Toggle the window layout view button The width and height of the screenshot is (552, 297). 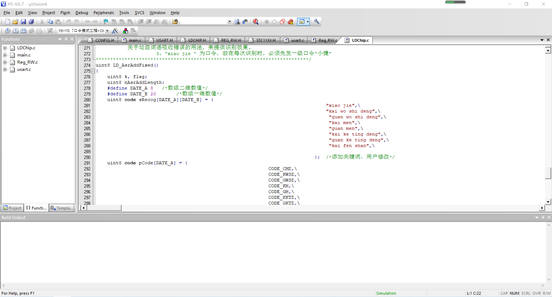pyautogui.click(x=301, y=22)
